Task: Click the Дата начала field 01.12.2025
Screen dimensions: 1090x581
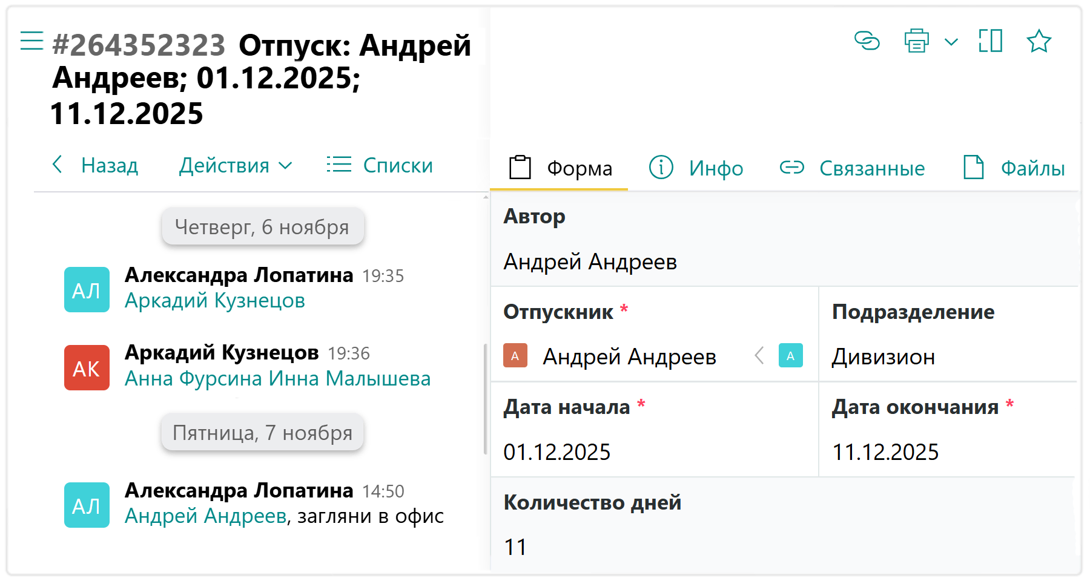Action: click(557, 452)
